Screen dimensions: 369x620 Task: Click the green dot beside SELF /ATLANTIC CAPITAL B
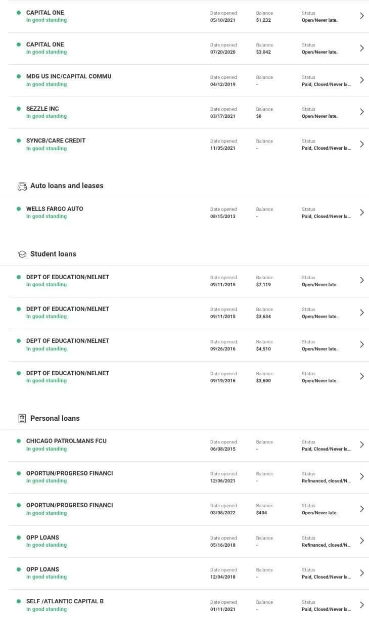19,601
